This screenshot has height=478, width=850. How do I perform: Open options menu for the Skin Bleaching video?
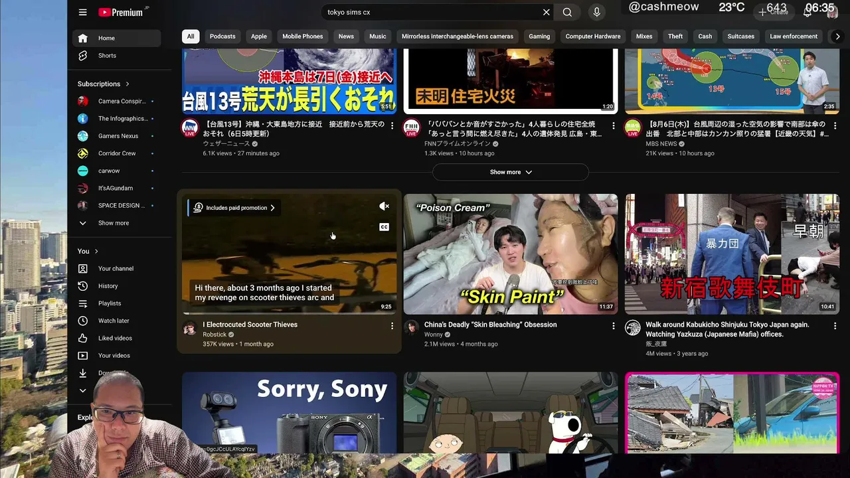[614, 326]
